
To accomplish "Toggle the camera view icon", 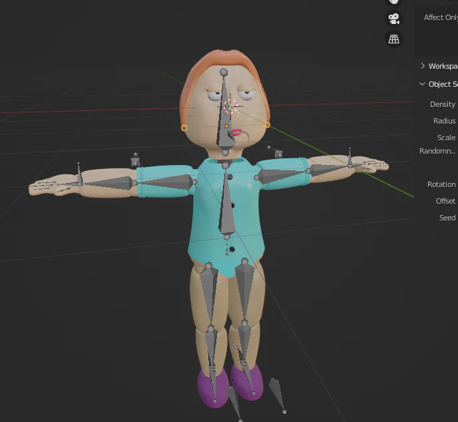I will pyautogui.click(x=394, y=19).
